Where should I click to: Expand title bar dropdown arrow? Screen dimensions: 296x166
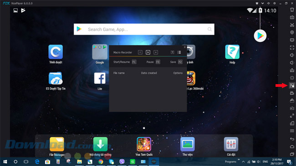(262, 3)
